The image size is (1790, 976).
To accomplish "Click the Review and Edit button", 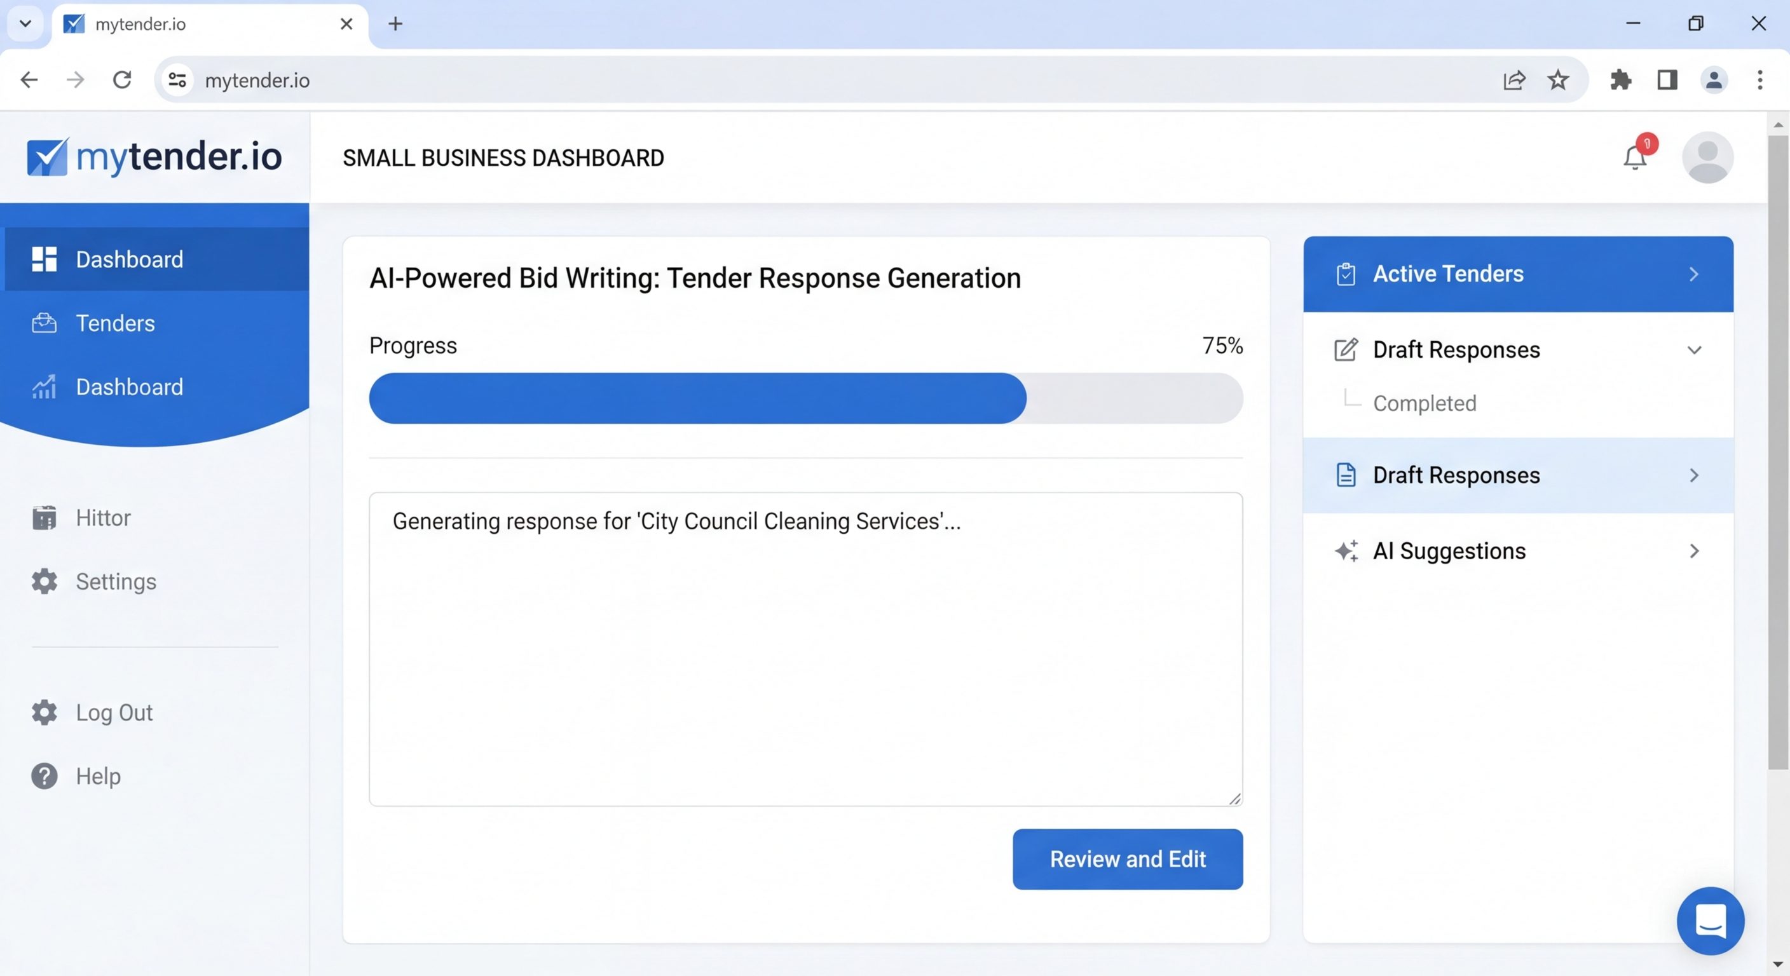I will click(x=1127, y=859).
